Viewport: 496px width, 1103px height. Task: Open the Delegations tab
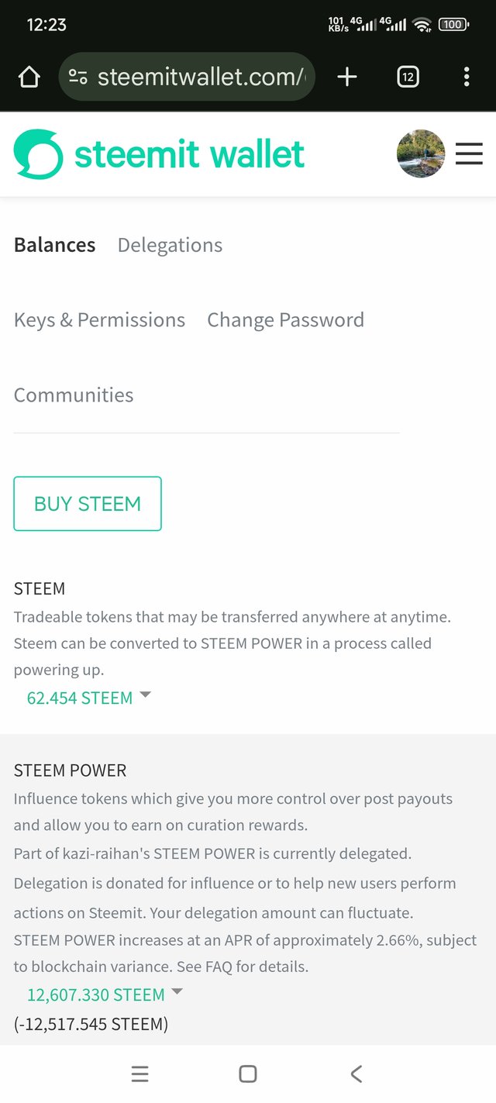click(170, 245)
